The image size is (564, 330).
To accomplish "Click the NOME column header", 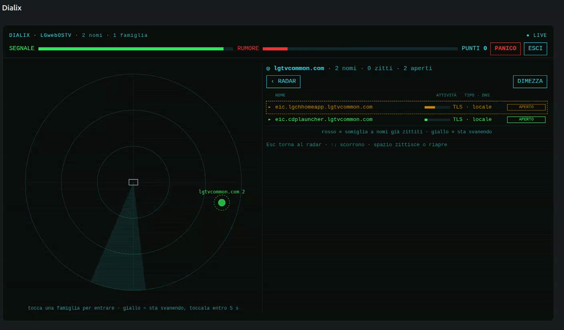I will click(280, 95).
